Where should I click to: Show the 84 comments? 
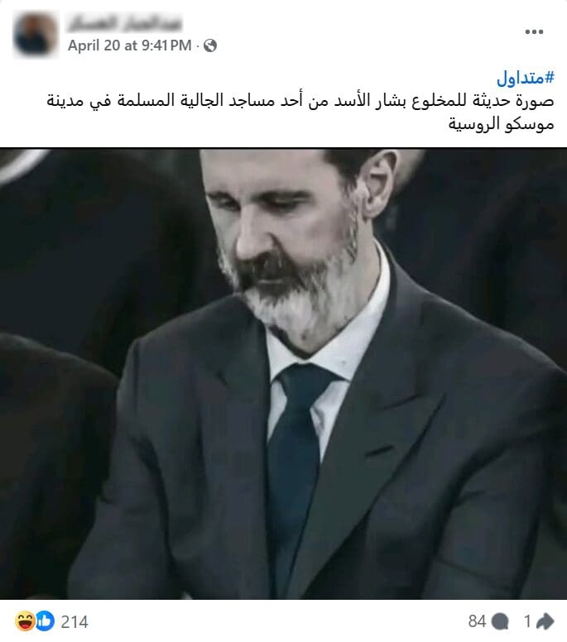477,621
